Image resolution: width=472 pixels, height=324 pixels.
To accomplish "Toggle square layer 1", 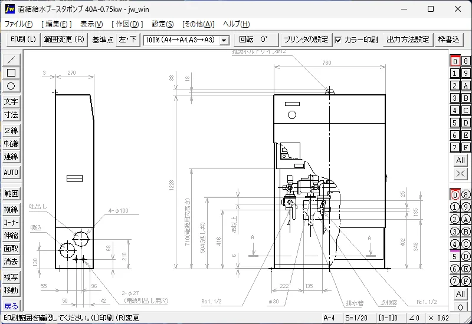I will pos(454,73).
